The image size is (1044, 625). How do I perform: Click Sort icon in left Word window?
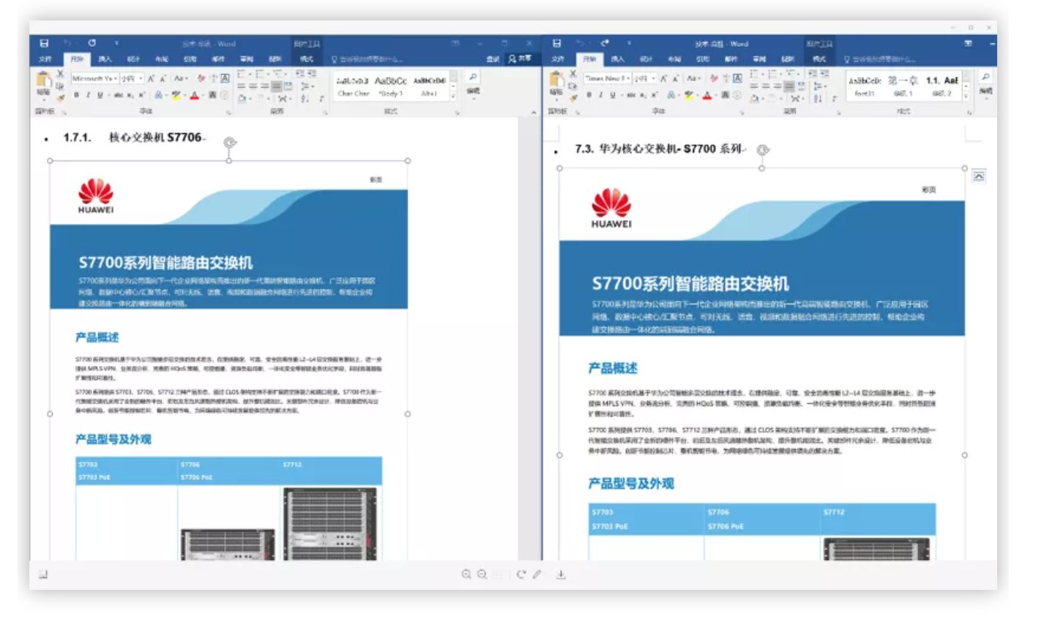point(305,98)
